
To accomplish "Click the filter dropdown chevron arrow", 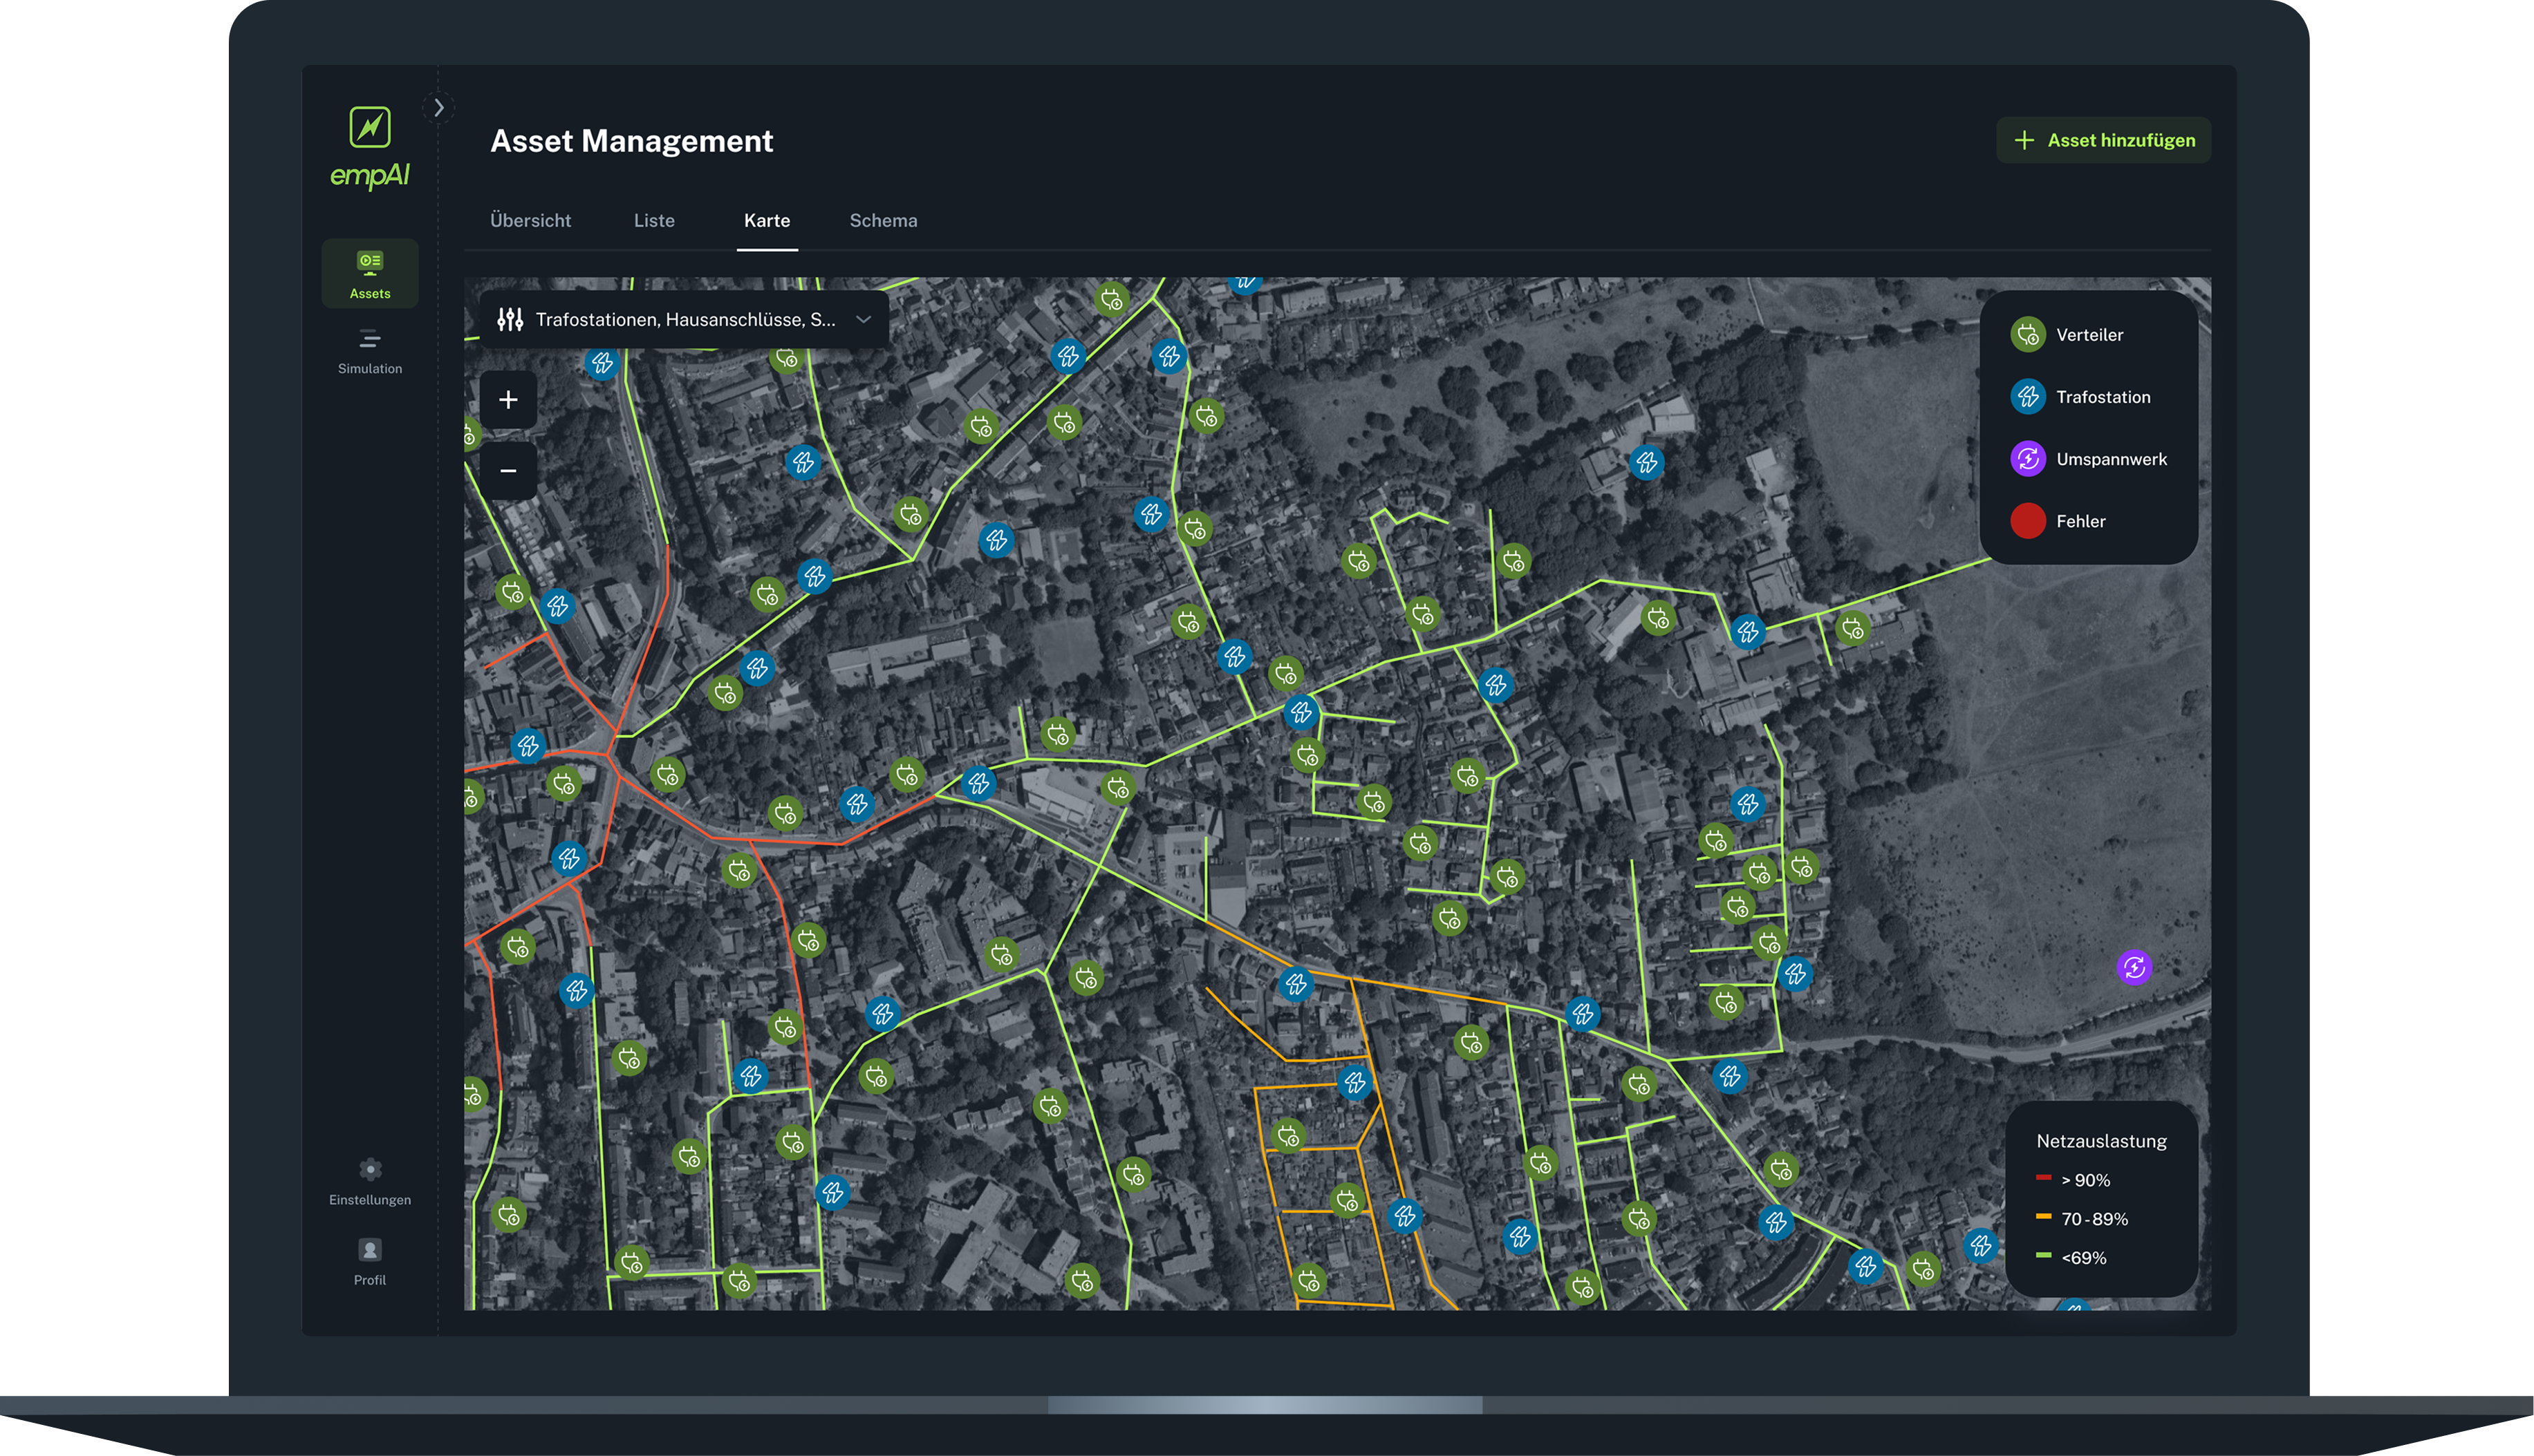I will (862, 319).
